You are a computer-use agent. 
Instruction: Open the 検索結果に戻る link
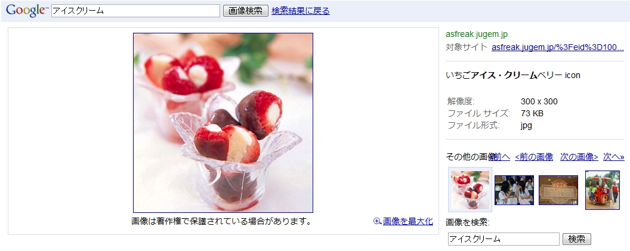point(301,11)
